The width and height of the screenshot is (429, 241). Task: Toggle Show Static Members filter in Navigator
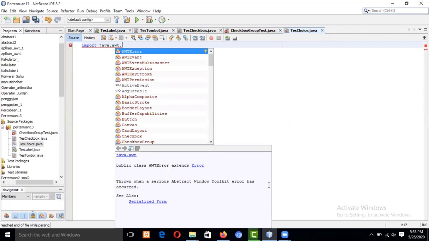coord(24,216)
